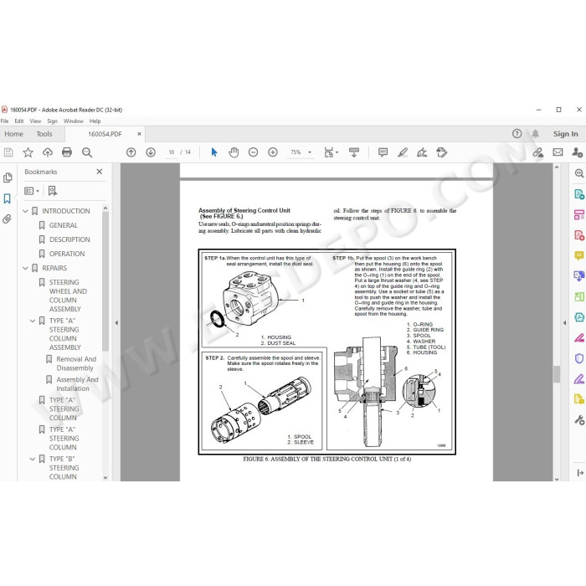Open the File menu
The width and height of the screenshot is (586, 586).
pyautogui.click(x=4, y=121)
